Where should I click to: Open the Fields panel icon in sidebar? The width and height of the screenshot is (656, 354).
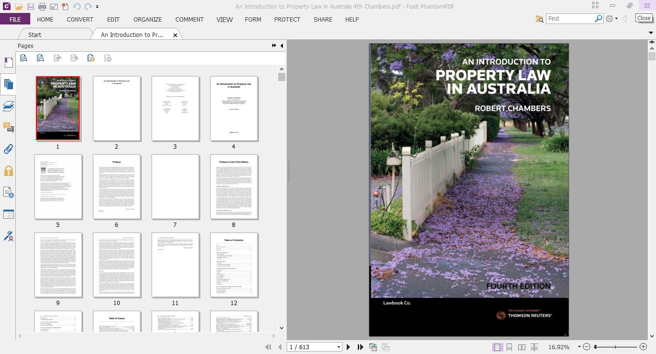[x=8, y=214]
